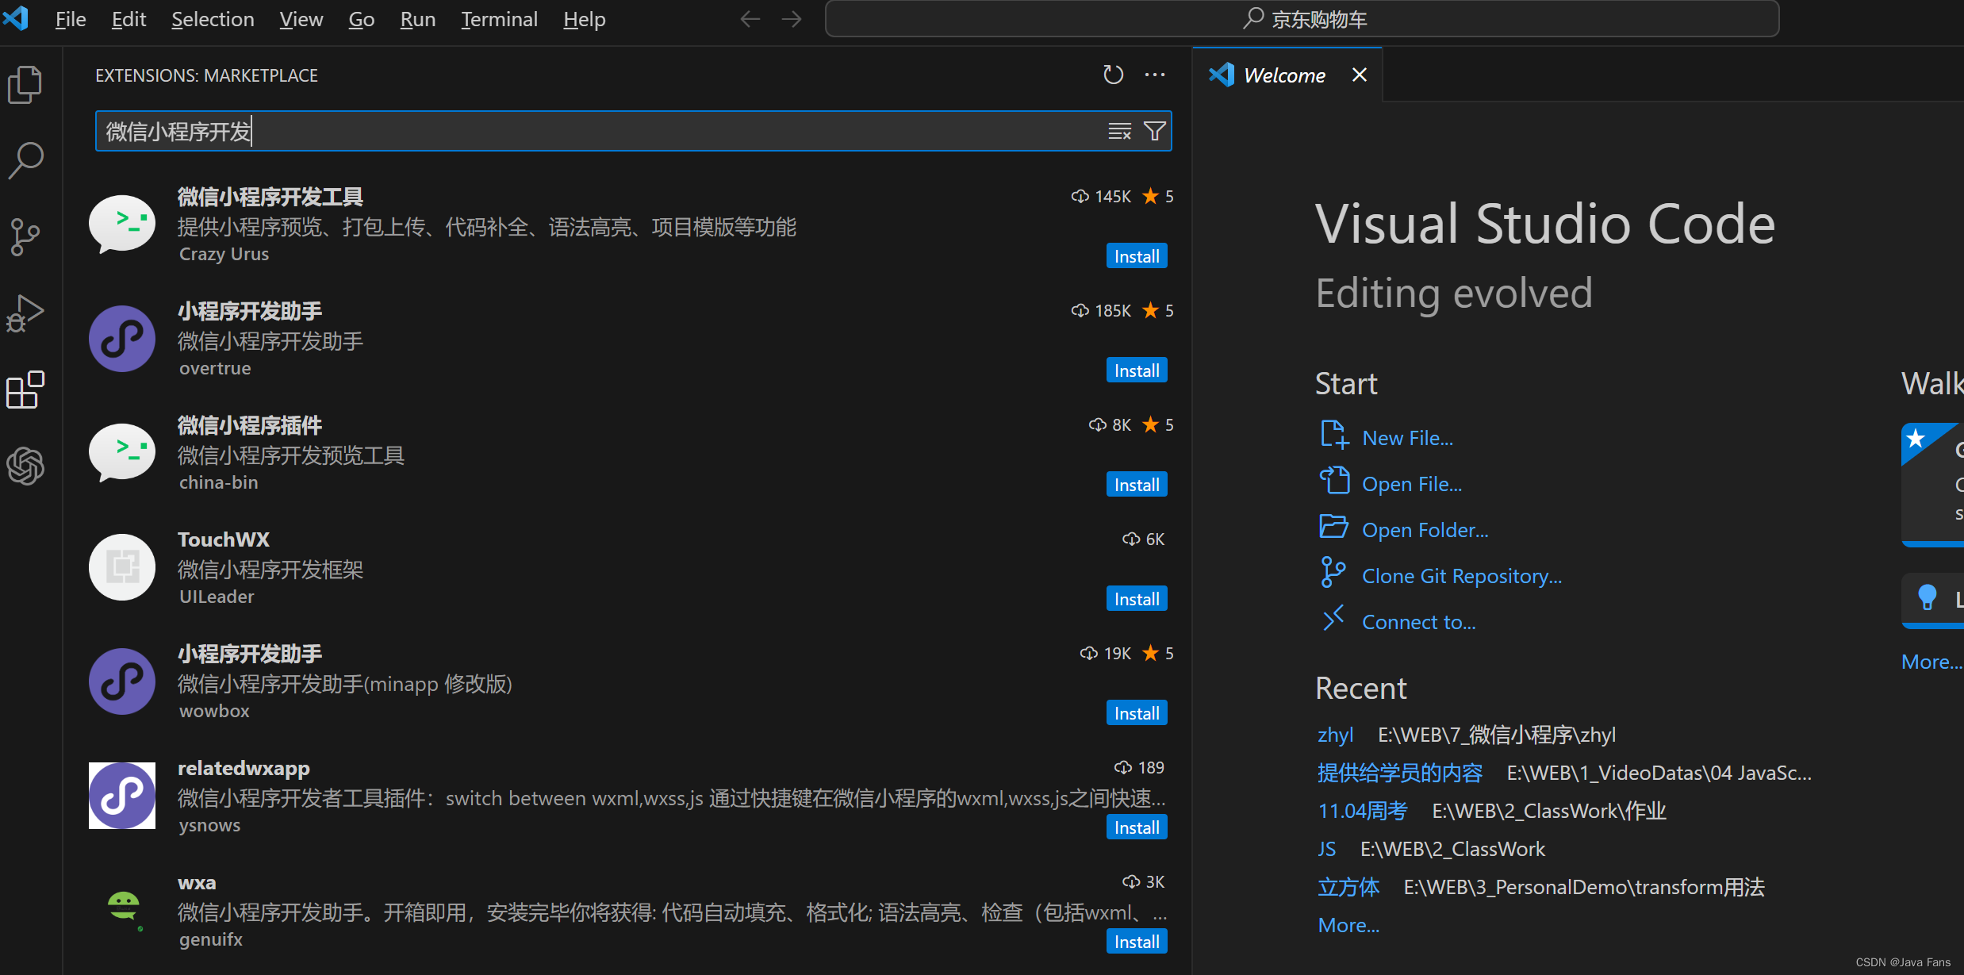Click the Open File... link
The image size is (1964, 975).
click(x=1412, y=484)
